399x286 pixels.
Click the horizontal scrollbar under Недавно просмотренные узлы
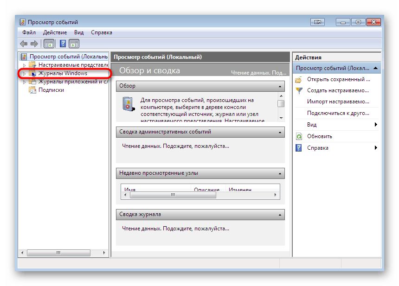(x=173, y=195)
